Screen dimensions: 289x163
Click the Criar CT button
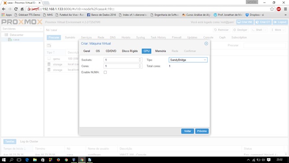[x=263, y=22]
